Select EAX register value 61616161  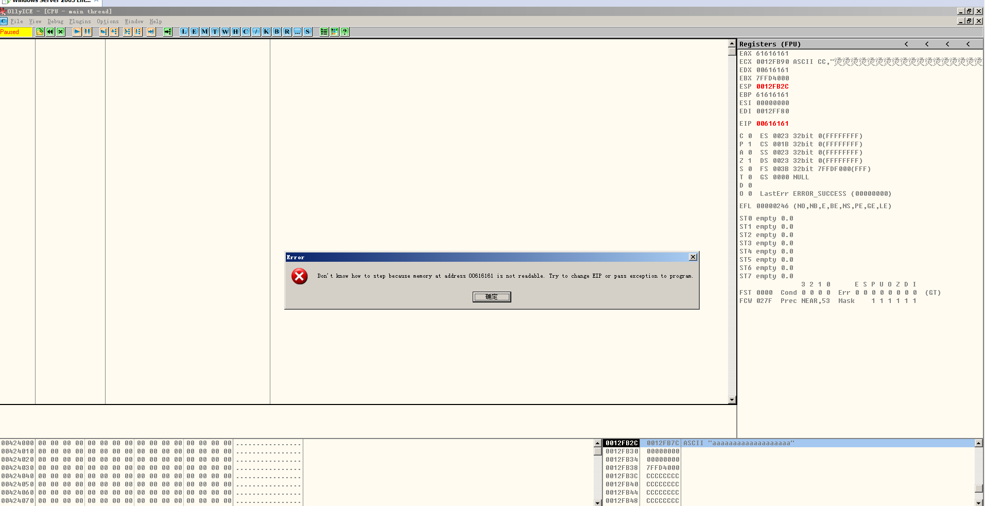[772, 54]
